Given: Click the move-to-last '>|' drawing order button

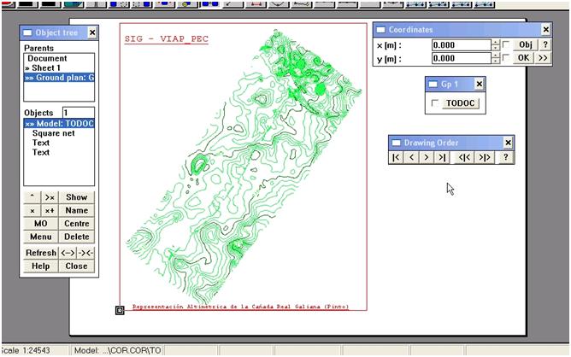Looking at the screenshot, I should (x=441, y=158).
